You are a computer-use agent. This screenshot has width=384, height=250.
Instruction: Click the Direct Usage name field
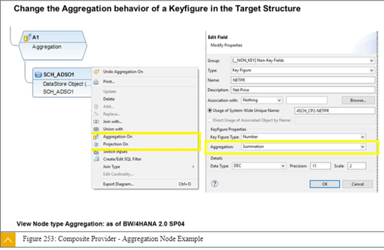click(335, 120)
